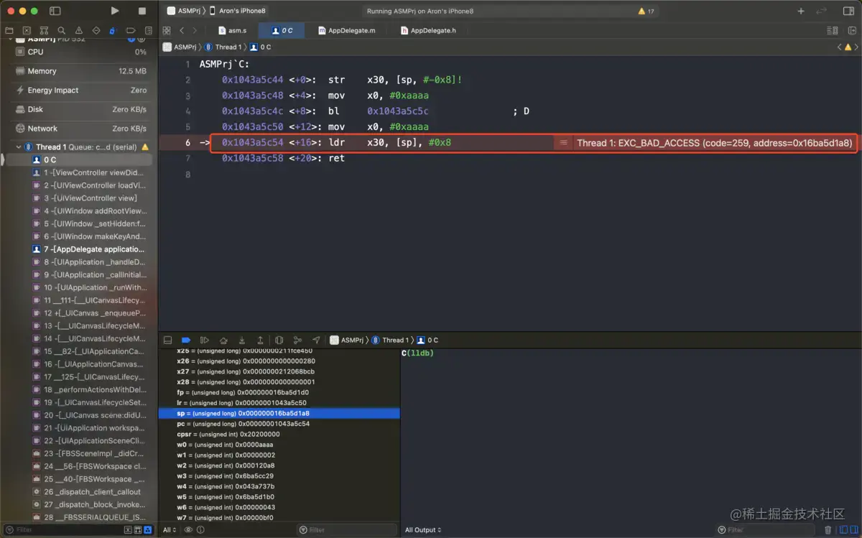Open the Symbol navigator
This screenshot has height=538, width=862.
click(44, 31)
